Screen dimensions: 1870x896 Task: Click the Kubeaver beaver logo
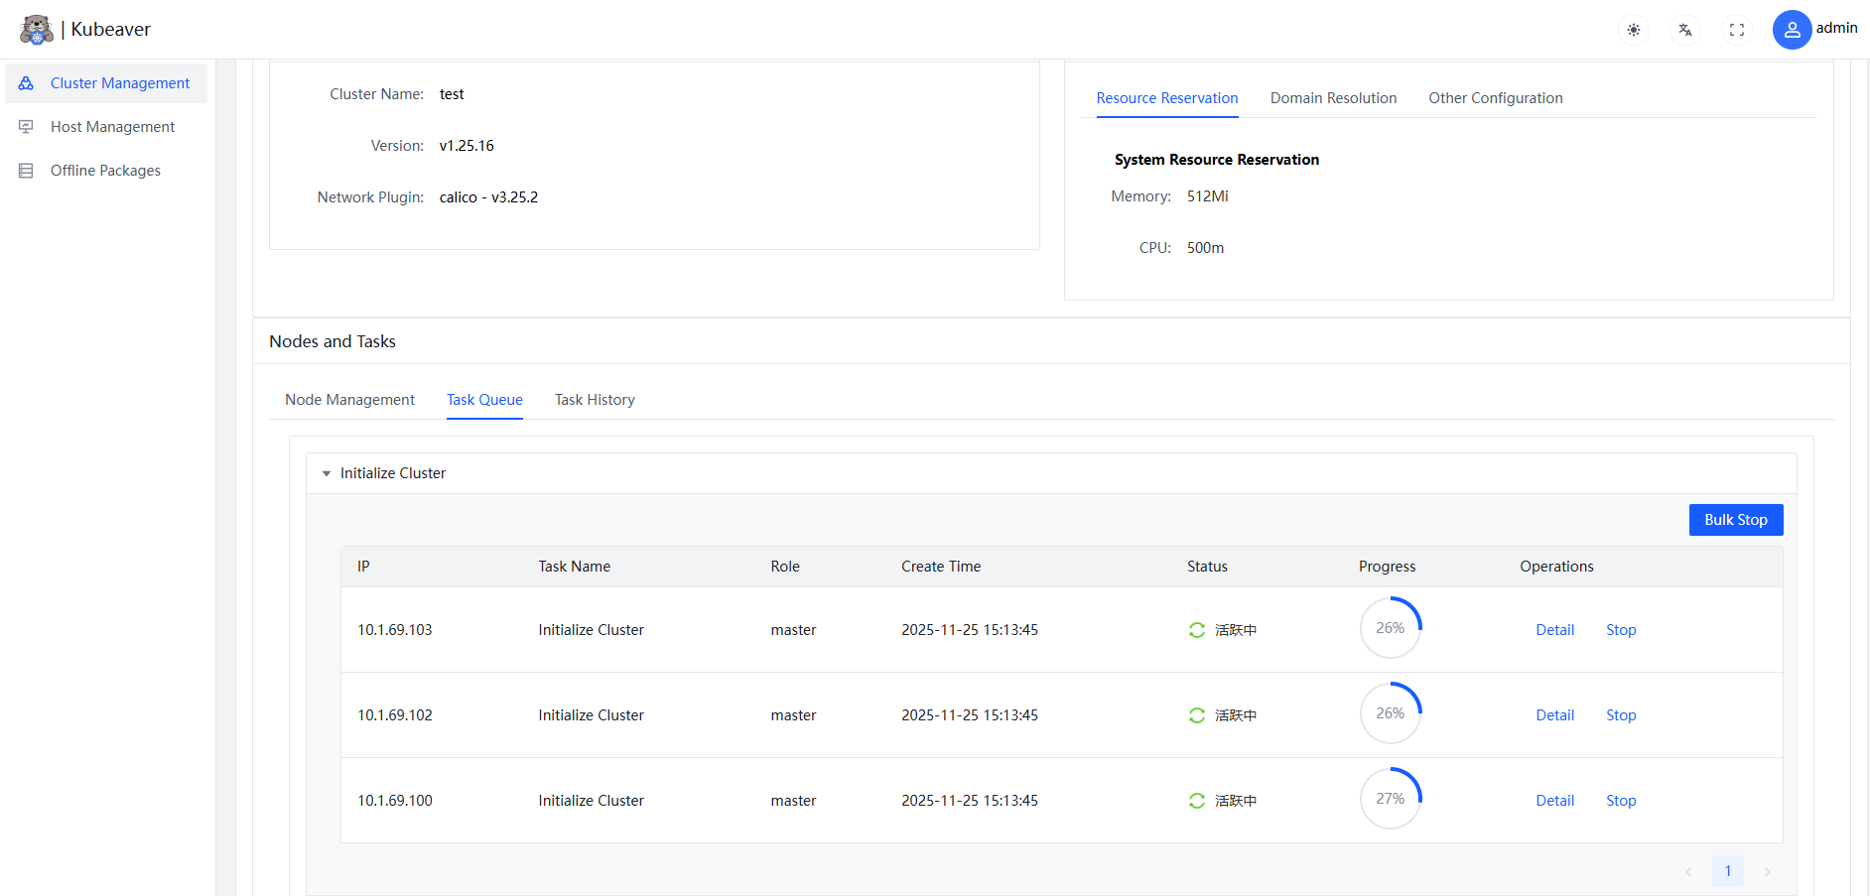pyautogui.click(x=37, y=30)
